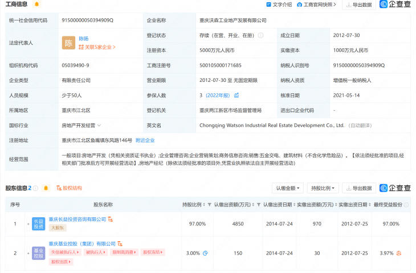Image resolution: width=416 pixels, height=273 pixels.
Task: Click the 陈 avatar thumbnail
Action: pos(68,43)
